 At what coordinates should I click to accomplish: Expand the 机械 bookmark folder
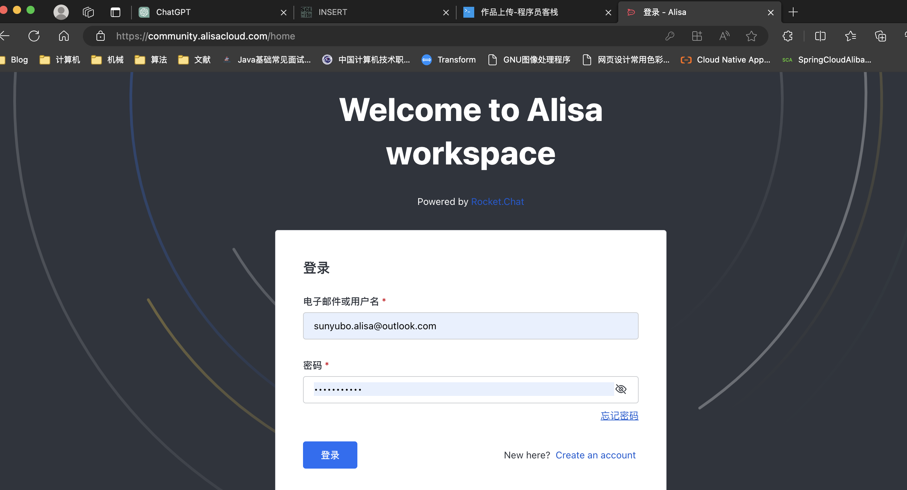coord(107,60)
